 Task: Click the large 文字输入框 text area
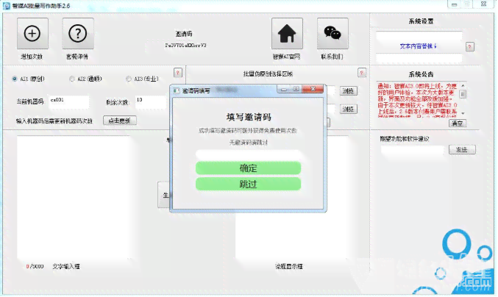click(x=74, y=197)
